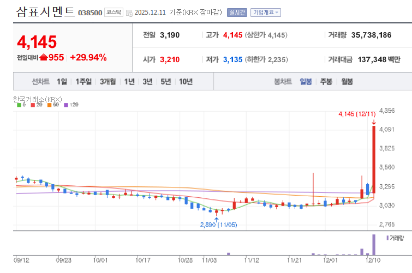This screenshot has height=273, width=412.
Task: Click the 전일 price 3,190
Action: 170,35
